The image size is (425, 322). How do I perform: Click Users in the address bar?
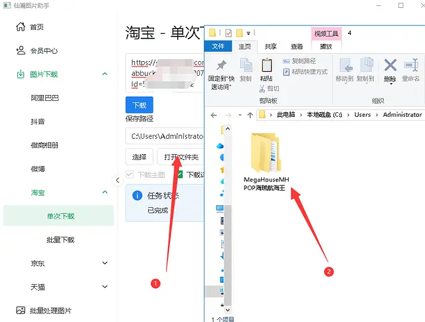point(363,115)
